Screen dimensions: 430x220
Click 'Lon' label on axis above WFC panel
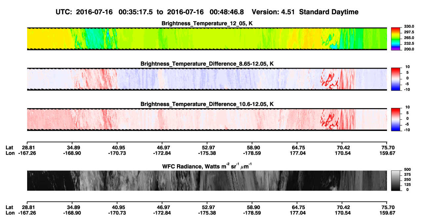[x=10, y=153]
